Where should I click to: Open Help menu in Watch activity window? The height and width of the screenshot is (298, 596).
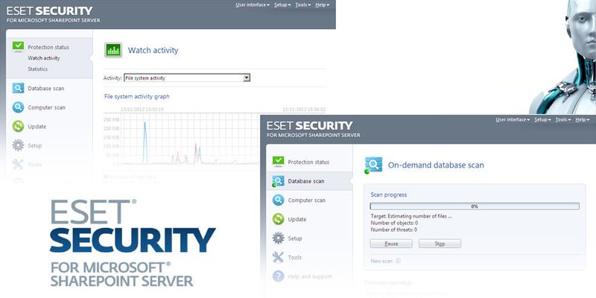[x=323, y=5]
